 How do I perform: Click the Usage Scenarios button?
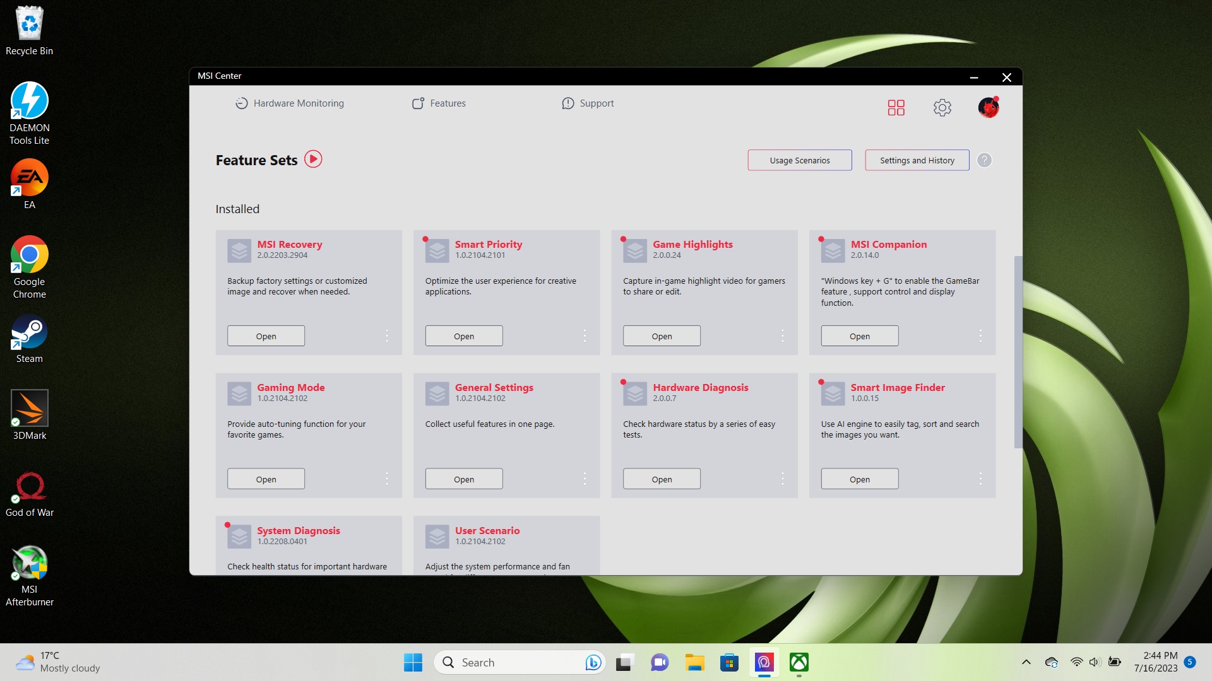pos(799,160)
